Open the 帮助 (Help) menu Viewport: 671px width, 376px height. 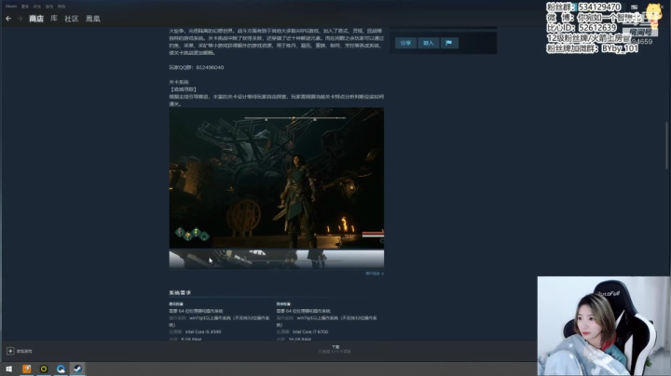[x=62, y=7]
